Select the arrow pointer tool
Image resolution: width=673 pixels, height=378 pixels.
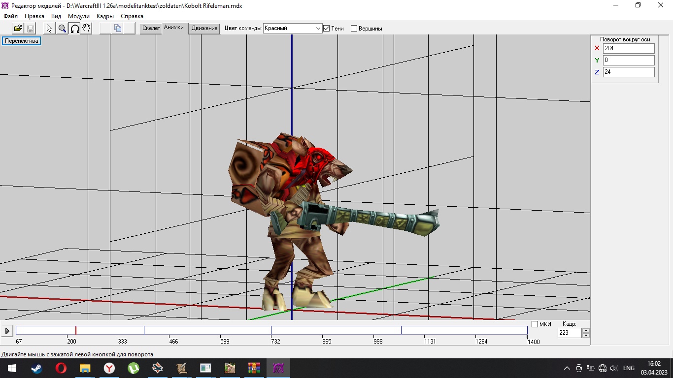[49, 28]
